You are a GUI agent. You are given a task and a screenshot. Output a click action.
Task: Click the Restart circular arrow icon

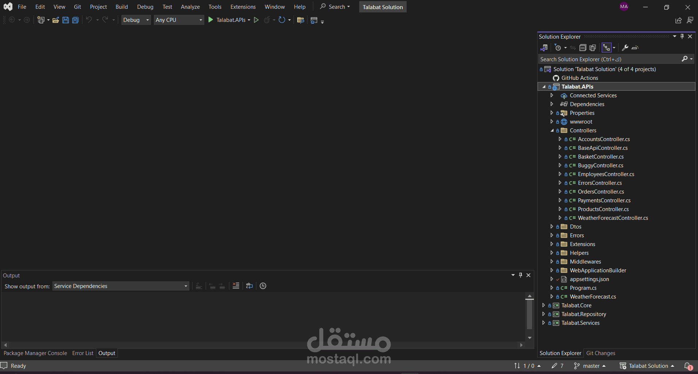(282, 20)
